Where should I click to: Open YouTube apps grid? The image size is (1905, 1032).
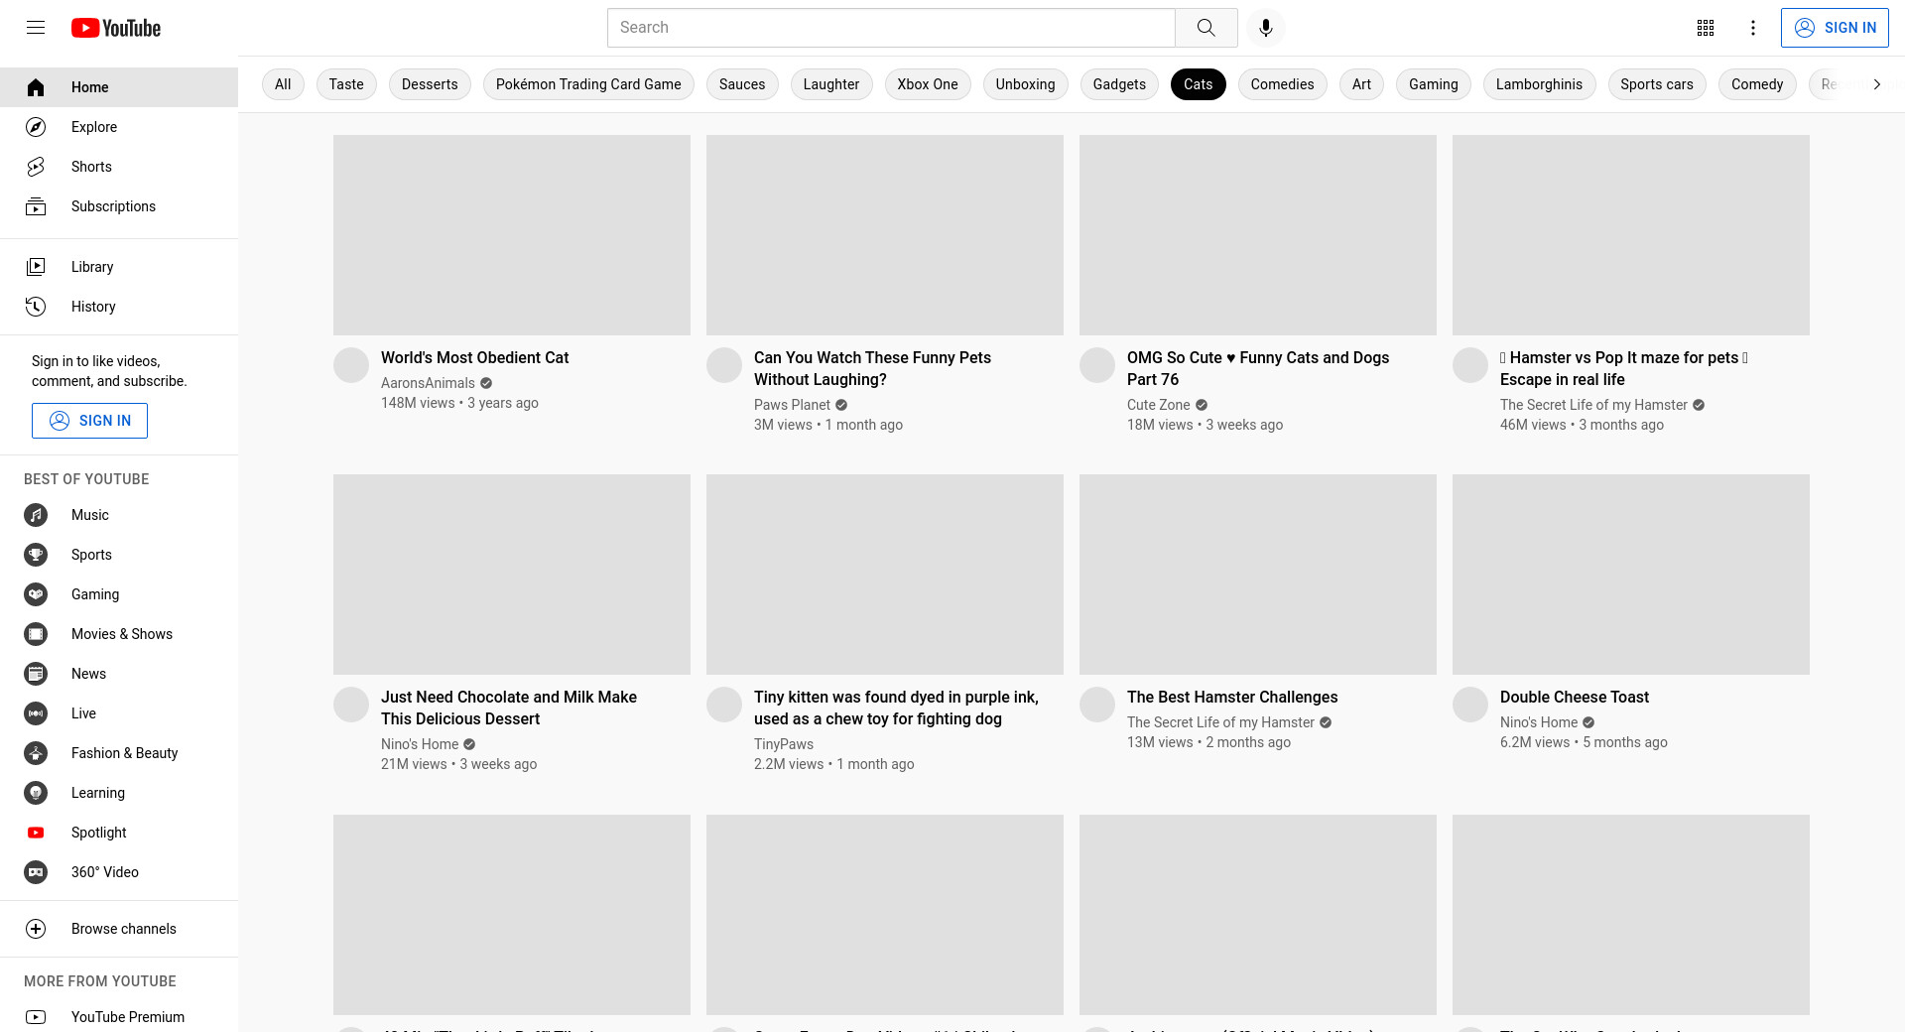pyautogui.click(x=1706, y=28)
